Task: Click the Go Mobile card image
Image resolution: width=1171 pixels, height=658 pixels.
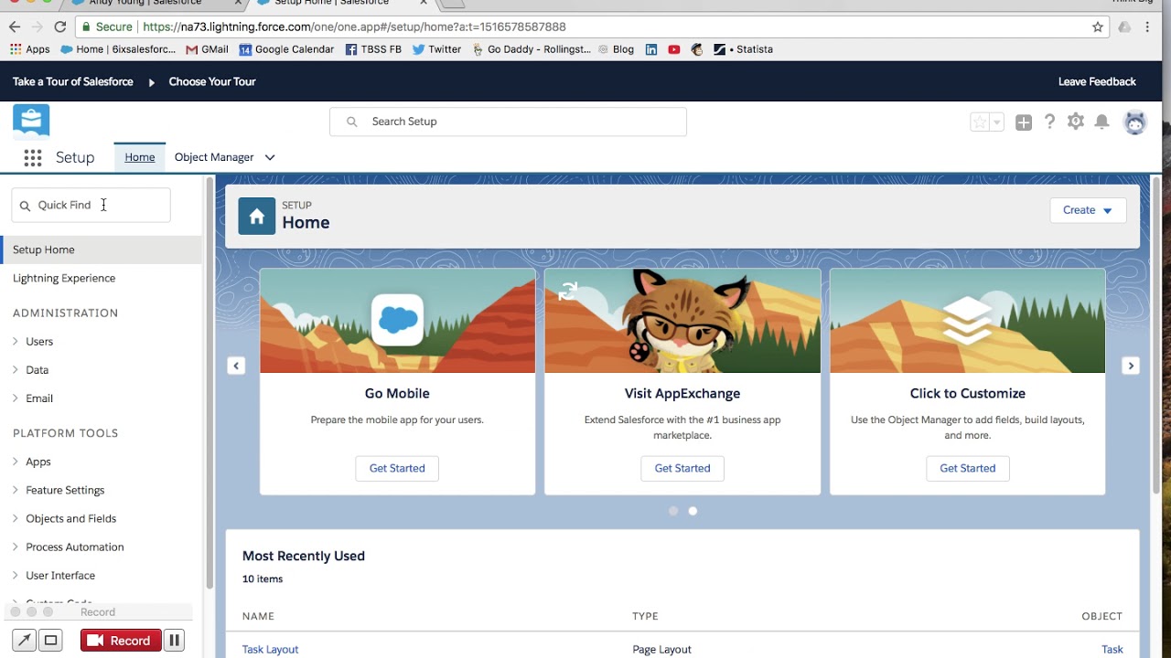Action: click(x=398, y=321)
